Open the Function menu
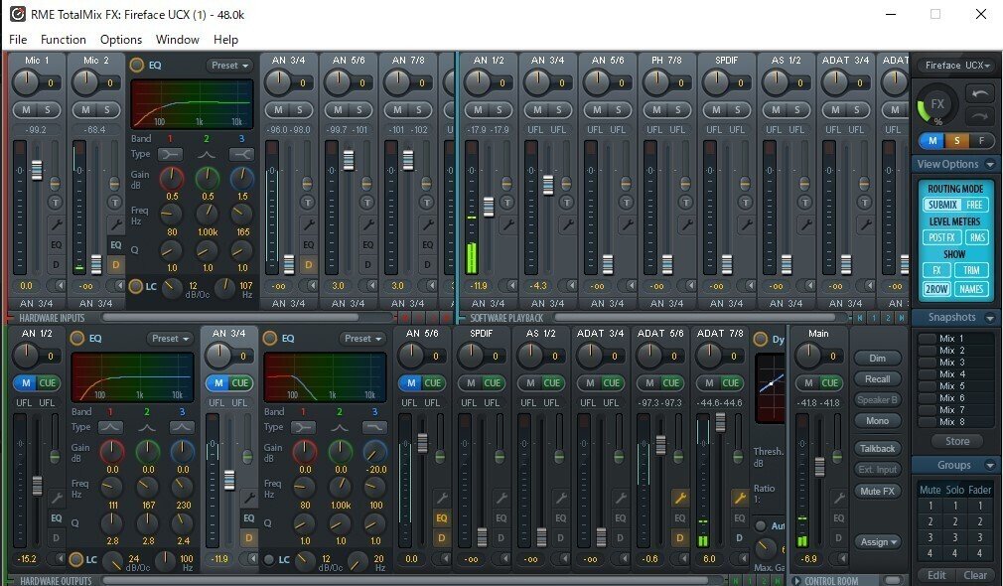The image size is (1003, 586). pos(64,40)
